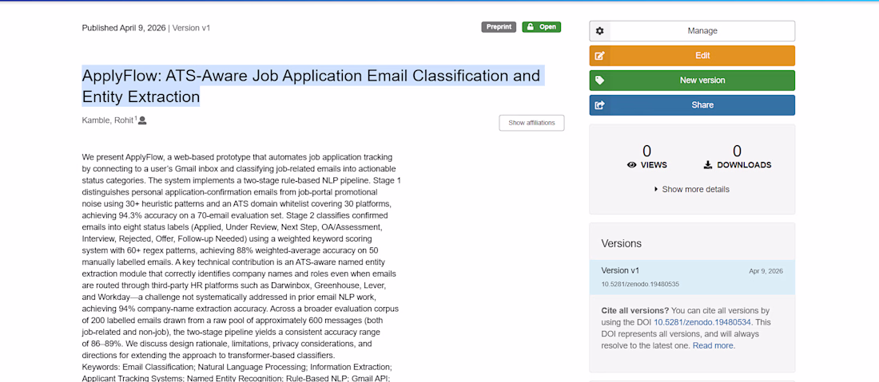Select the Version v1 entry

tap(692, 277)
